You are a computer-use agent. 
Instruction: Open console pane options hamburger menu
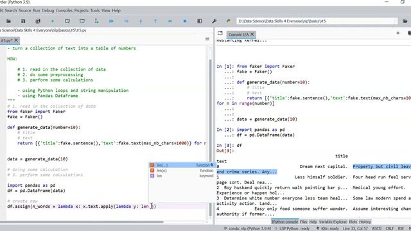[x=398, y=33]
